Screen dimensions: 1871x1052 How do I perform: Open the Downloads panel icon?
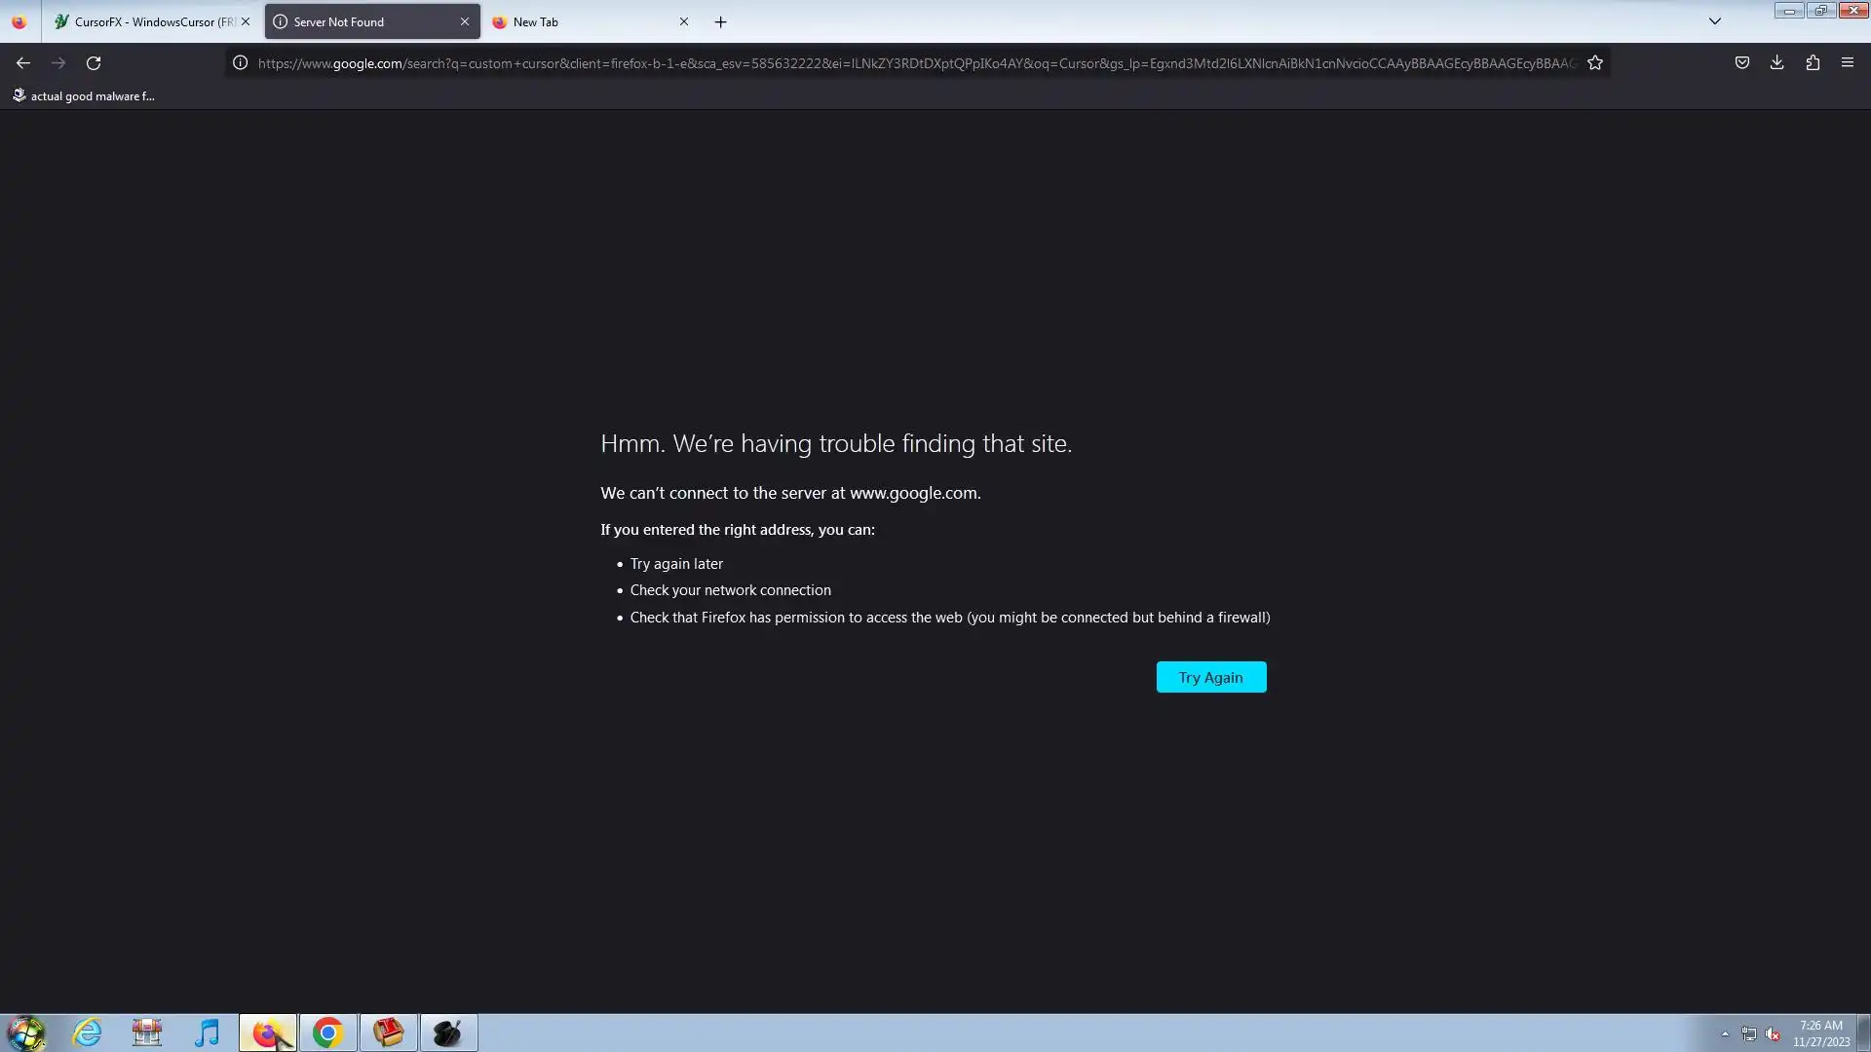pos(1776,63)
